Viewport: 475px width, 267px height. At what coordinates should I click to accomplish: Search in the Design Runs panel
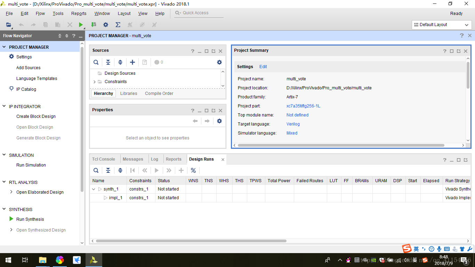(96, 170)
